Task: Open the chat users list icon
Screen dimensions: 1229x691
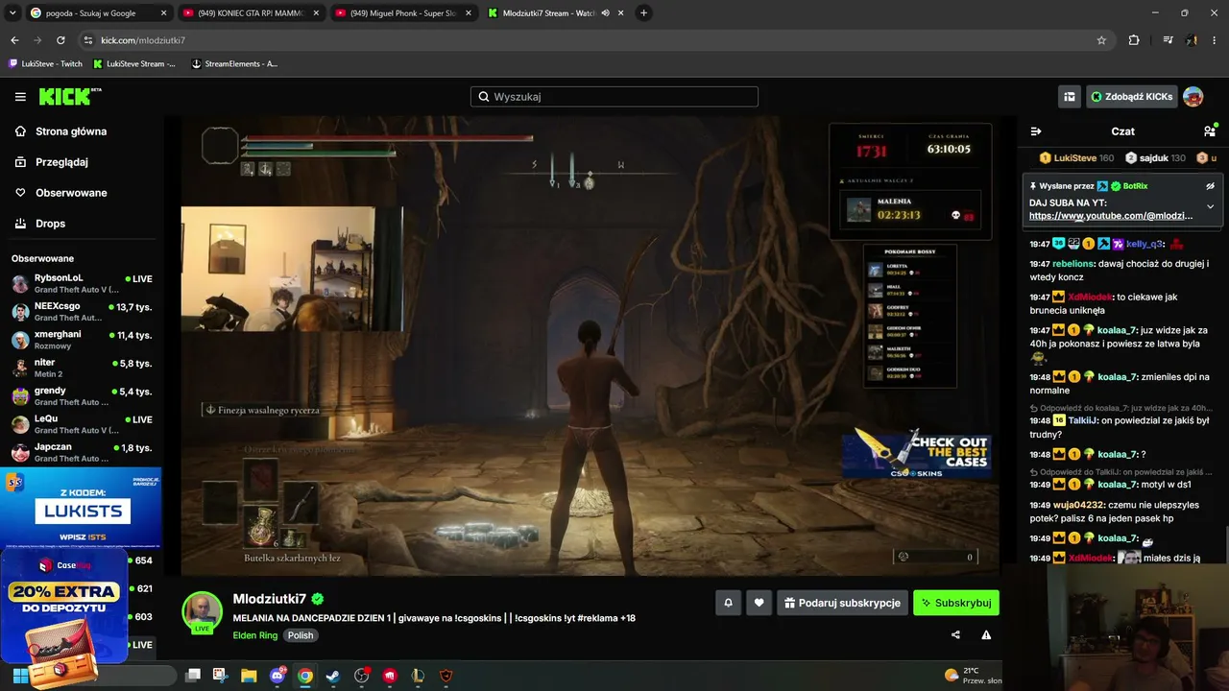Action: point(1209,131)
